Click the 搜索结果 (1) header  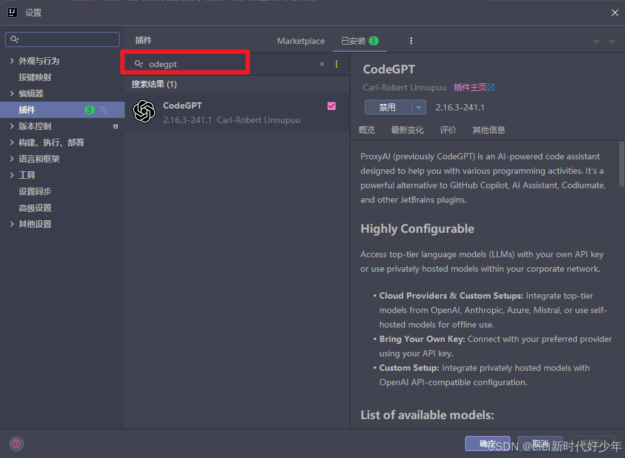pos(154,84)
